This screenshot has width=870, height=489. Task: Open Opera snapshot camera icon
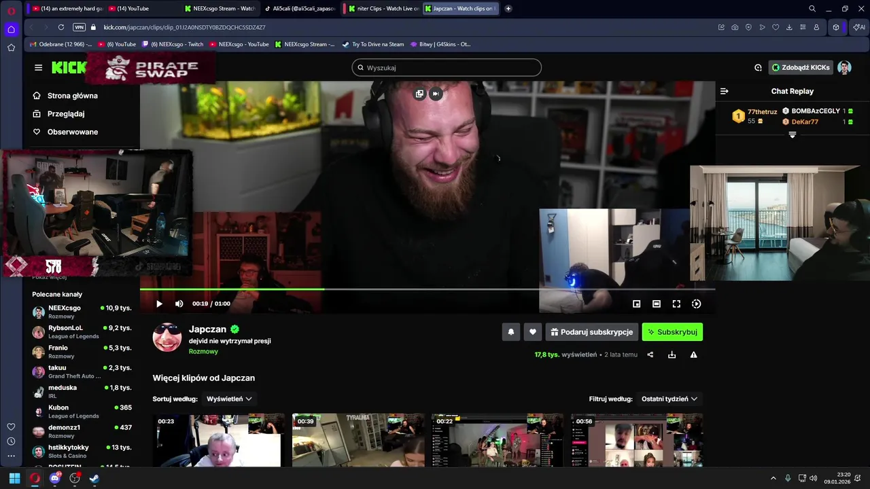[x=735, y=27]
